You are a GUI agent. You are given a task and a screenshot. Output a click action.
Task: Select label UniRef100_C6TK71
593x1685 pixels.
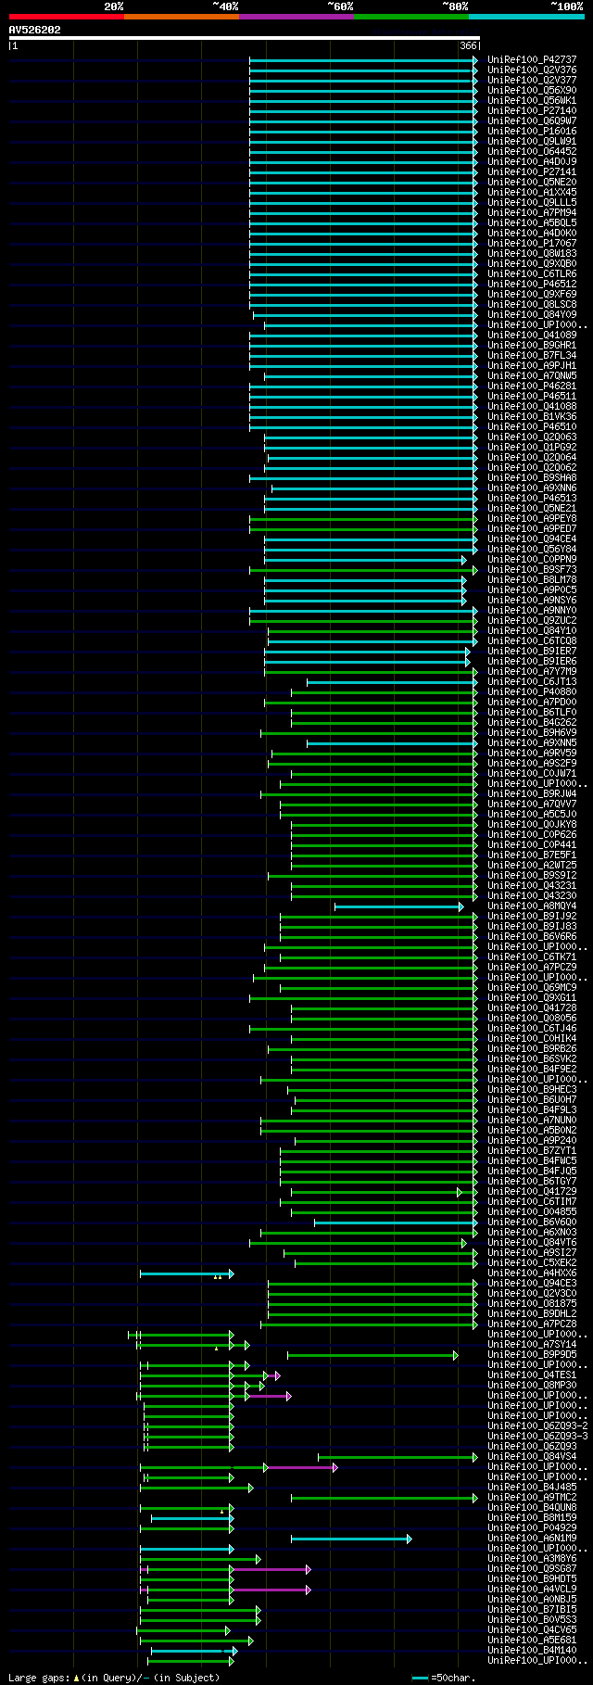pyautogui.click(x=532, y=957)
